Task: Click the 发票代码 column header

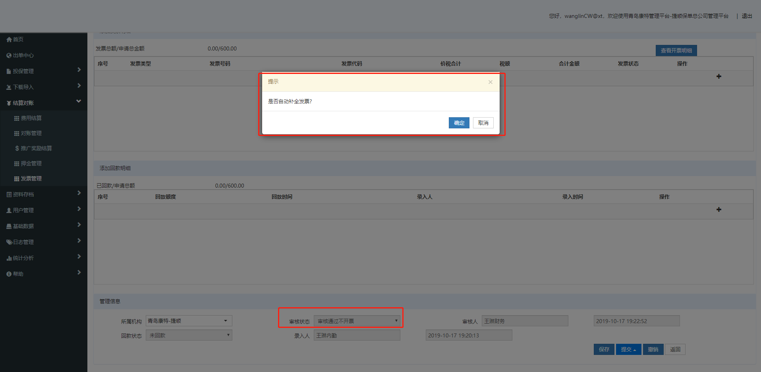Action: pyautogui.click(x=352, y=64)
